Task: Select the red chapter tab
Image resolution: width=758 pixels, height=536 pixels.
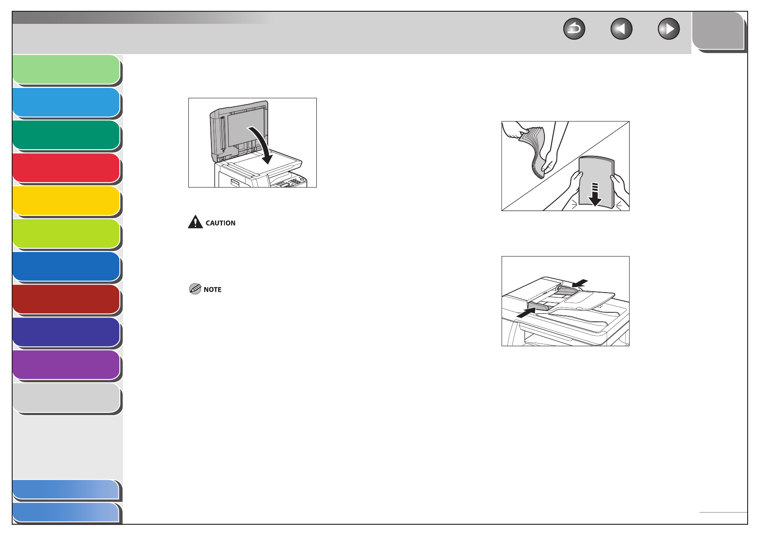Action: click(67, 169)
